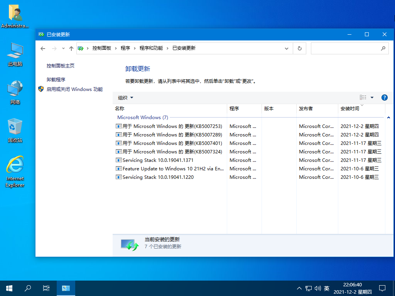Select the update KB5007289 row

coord(250,135)
